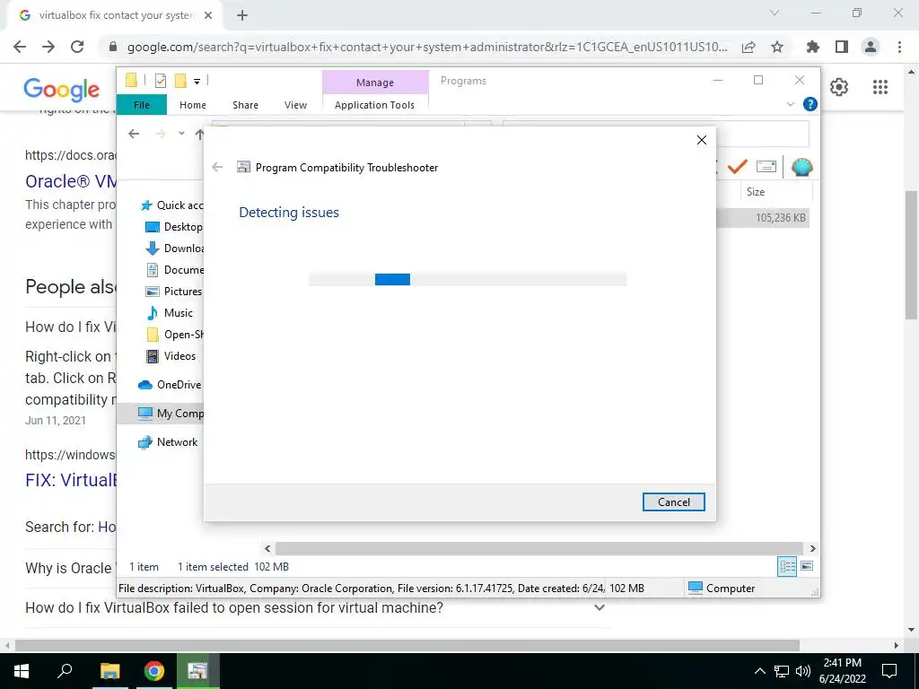Viewport: 919px width, 689px height.
Task: Switch Explorer to large icons view
Action: (807, 566)
